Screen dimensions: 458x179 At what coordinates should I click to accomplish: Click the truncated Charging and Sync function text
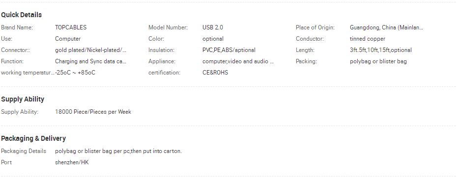[91, 61]
